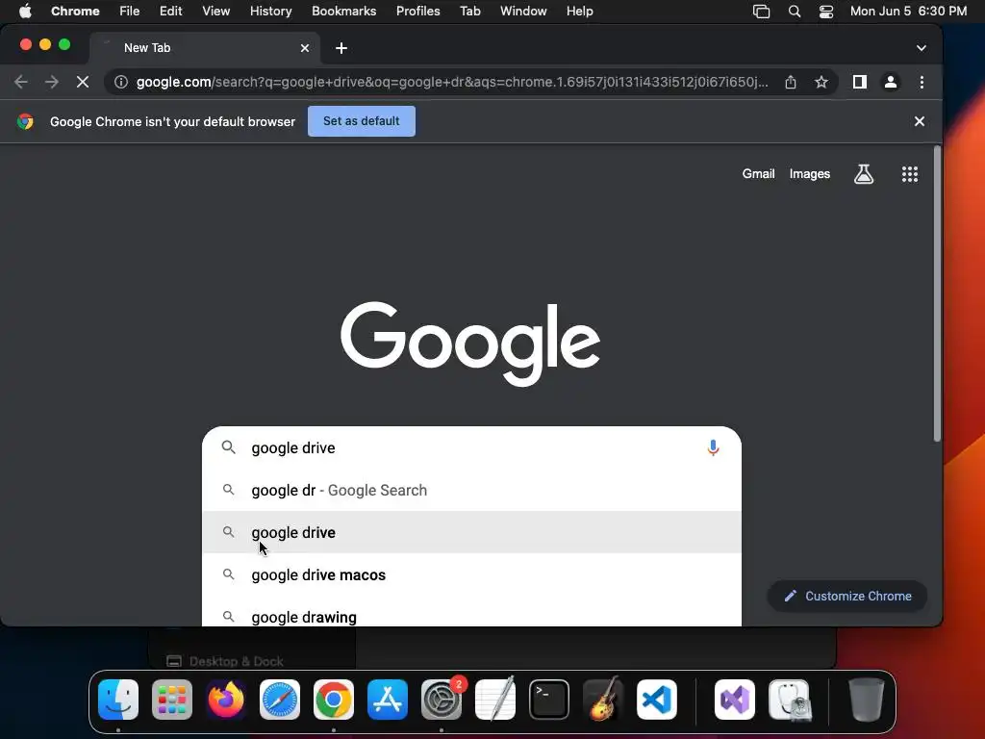The height and width of the screenshot is (739, 985).
Task: Click the google drive search box
Action: click(471, 447)
